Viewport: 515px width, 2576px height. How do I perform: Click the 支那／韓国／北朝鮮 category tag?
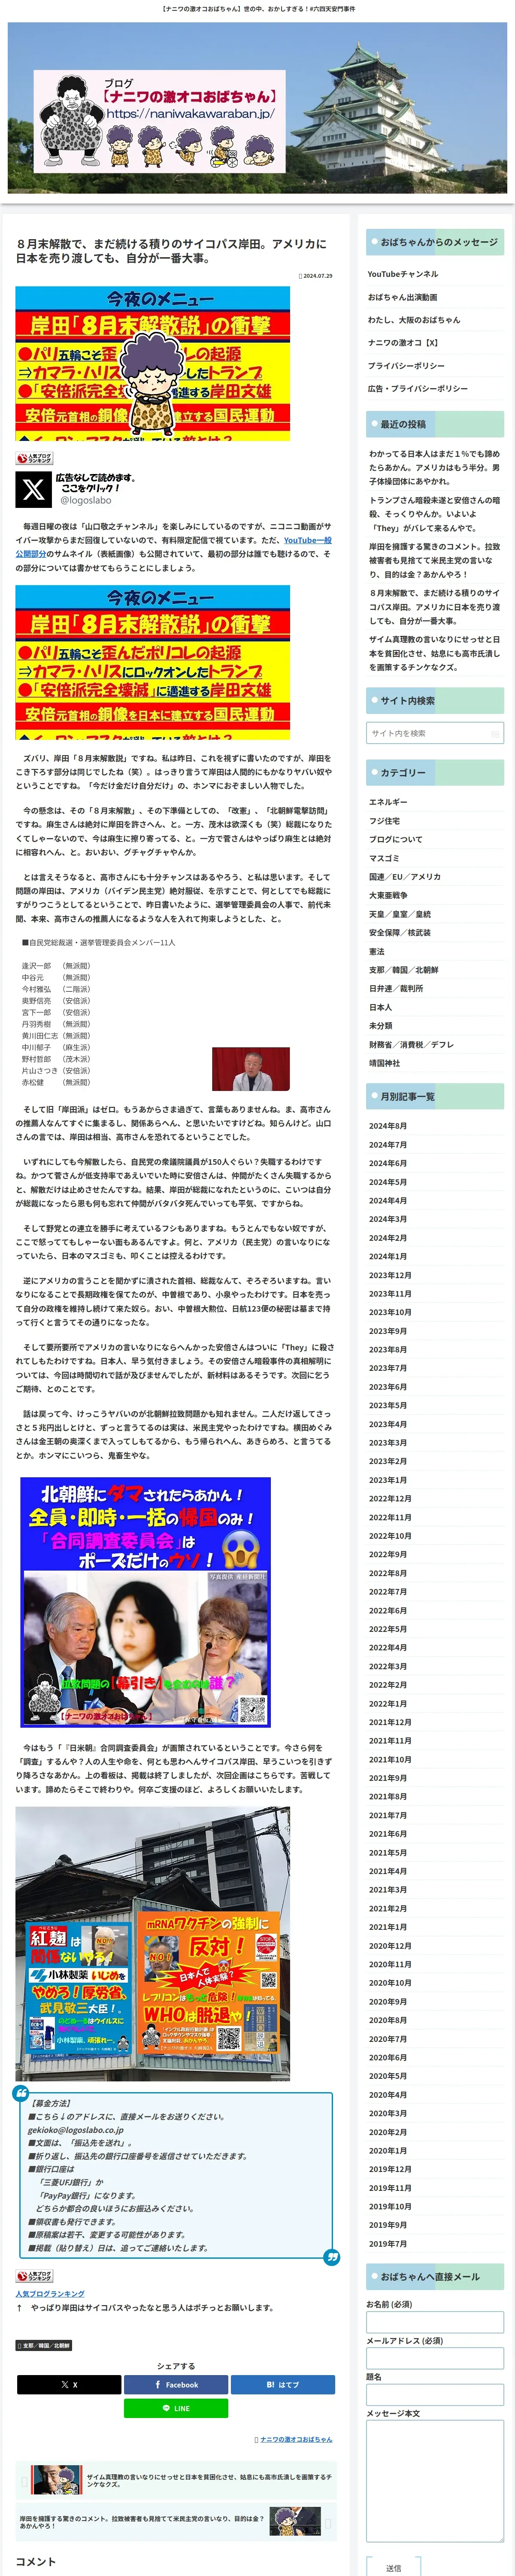pos(44,2345)
